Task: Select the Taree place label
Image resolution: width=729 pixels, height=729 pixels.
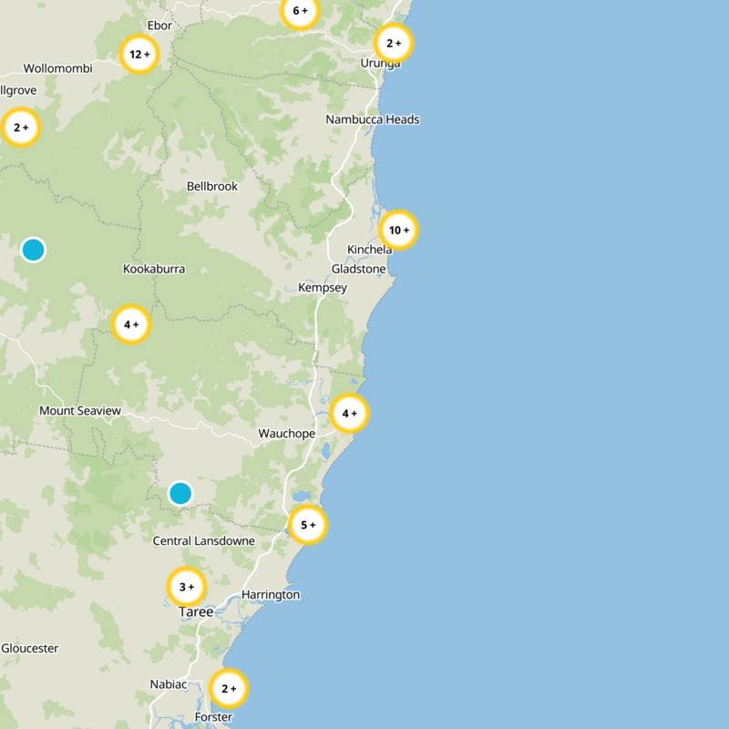Action: coord(196,612)
